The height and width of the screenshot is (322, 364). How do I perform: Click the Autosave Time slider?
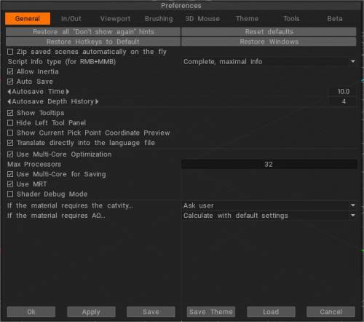click(182, 92)
